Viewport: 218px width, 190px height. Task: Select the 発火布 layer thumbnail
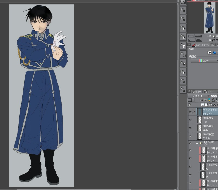tap(200, 136)
